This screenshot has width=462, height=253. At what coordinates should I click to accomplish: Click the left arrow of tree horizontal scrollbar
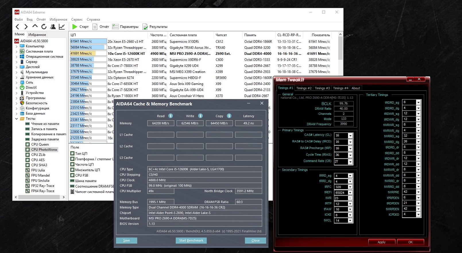[x=16, y=197]
